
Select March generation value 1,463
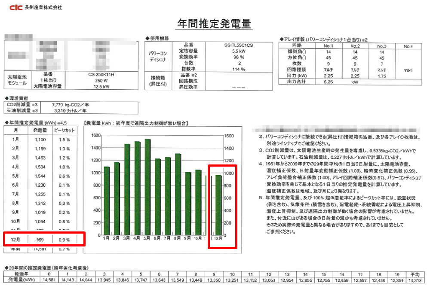pyautogui.click(x=40, y=158)
